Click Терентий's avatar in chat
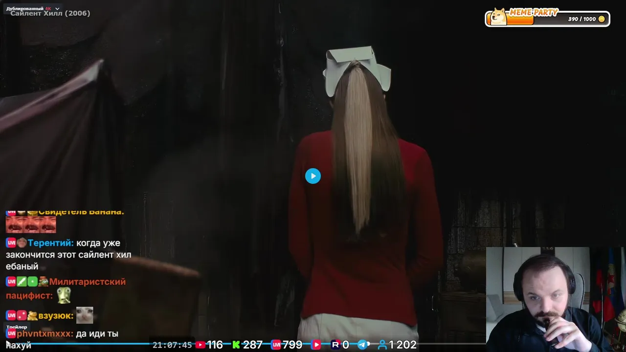The width and height of the screenshot is (626, 352). 22,243
